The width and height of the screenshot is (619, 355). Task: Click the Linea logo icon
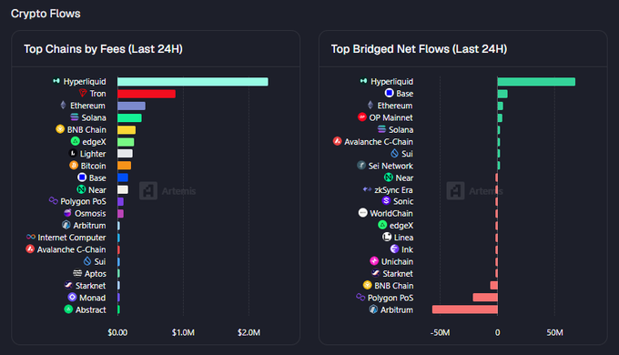pyautogui.click(x=387, y=237)
